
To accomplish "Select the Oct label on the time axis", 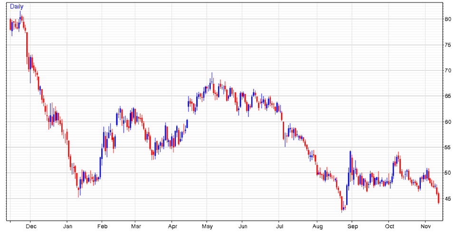I will click(389, 226).
